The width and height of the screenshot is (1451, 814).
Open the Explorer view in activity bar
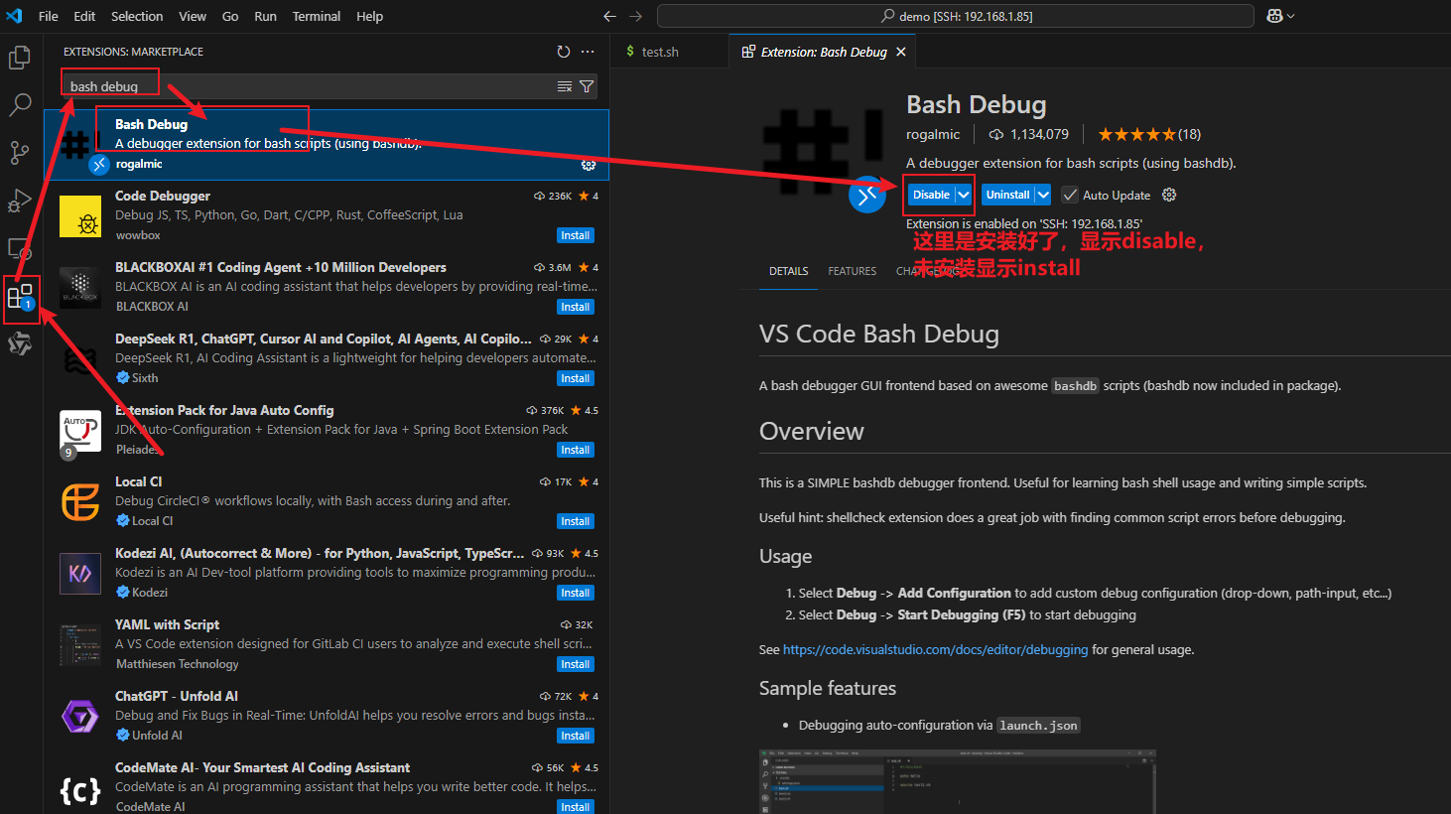(x=20, y=58)
